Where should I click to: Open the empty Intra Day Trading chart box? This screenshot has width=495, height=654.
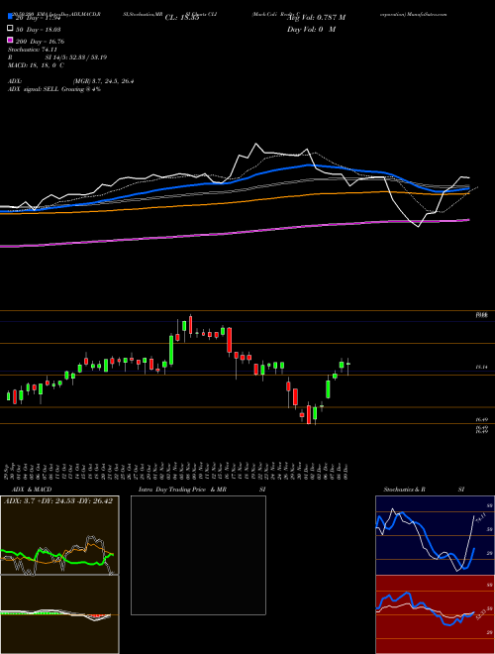[198, 555]
